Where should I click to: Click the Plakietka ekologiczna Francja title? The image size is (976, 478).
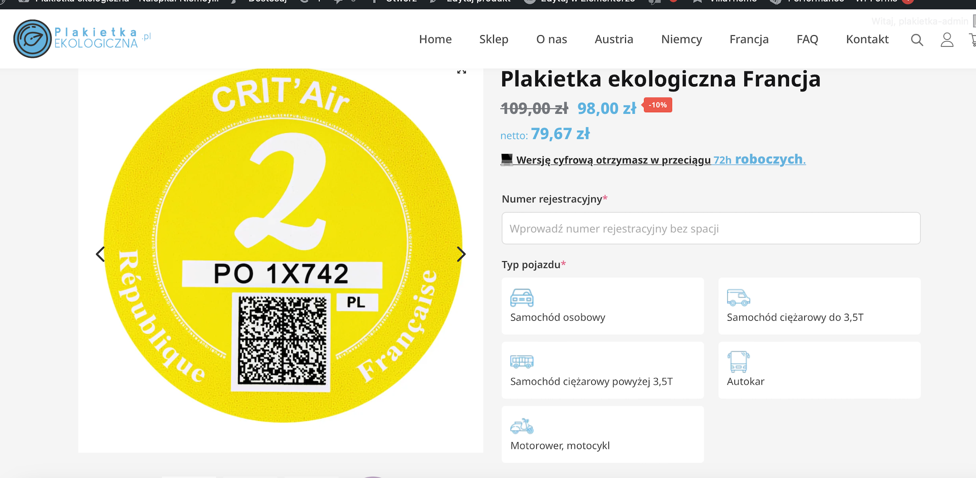click(x=661, y=79)
